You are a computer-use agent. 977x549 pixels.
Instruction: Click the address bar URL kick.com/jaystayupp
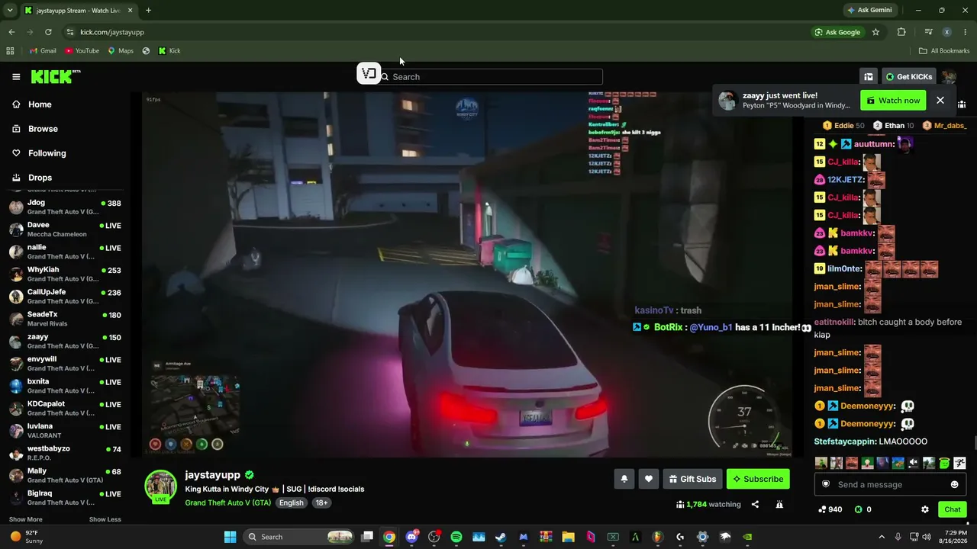point(112,32)
